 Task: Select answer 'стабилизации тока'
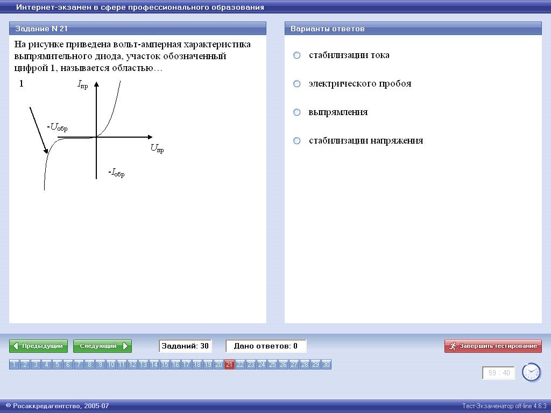click(297, 55)
